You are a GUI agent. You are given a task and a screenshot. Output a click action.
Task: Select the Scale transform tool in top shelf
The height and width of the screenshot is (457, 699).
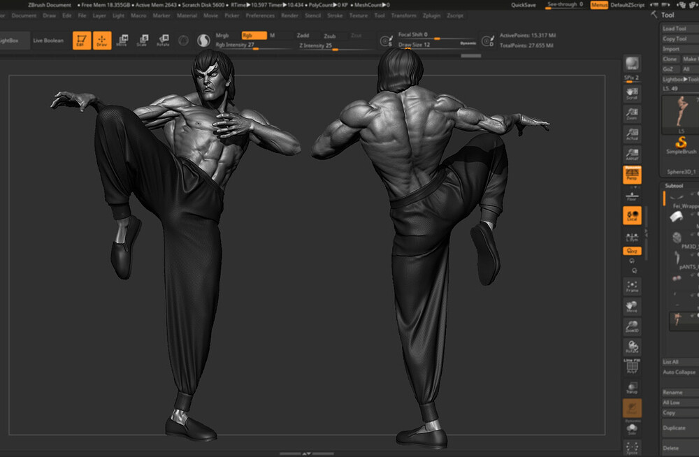click(142, 41)
